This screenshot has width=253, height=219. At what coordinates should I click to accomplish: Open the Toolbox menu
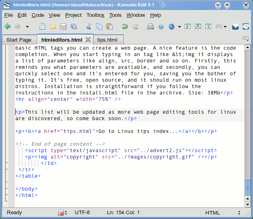(x=95, y=15)
